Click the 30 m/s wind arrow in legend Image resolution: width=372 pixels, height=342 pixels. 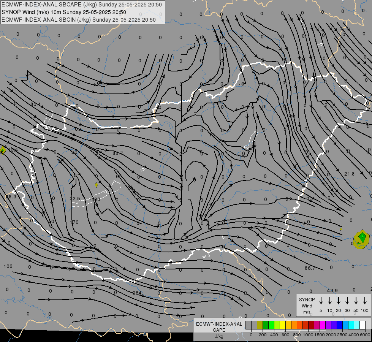click(347, 301)
